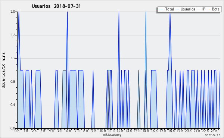Click the x-axis label "5 h"
The image size is (224, 138).
tap(60, 131)
